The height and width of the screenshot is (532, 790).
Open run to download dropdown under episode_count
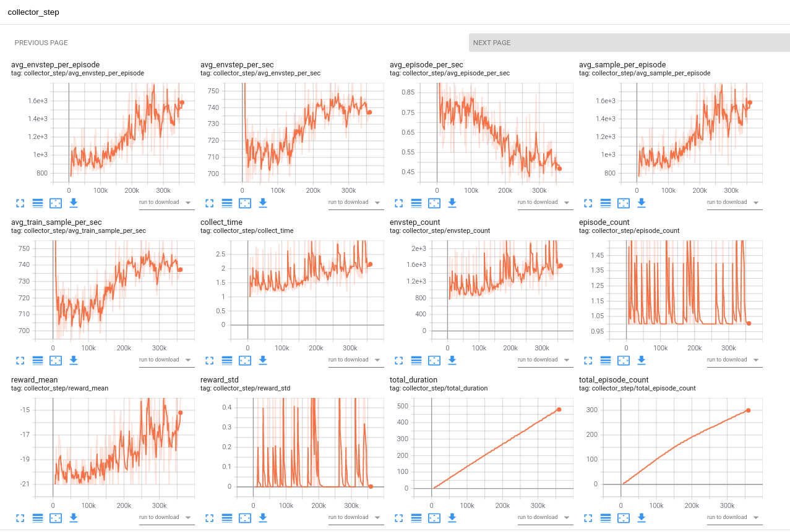[x=735, y=360]
